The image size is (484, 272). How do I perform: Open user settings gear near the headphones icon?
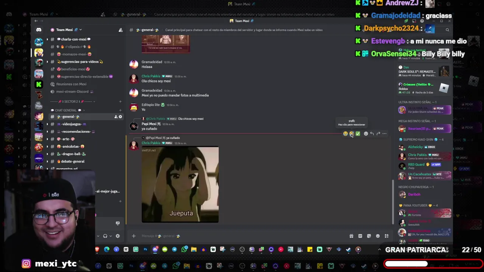point(118,236)
